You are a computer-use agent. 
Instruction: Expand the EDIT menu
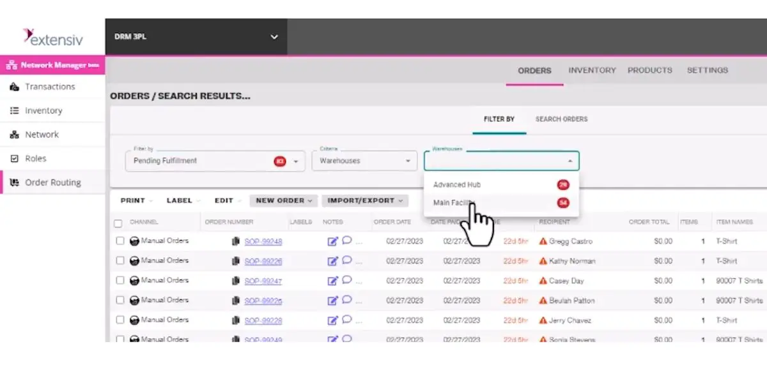[228, 200]
